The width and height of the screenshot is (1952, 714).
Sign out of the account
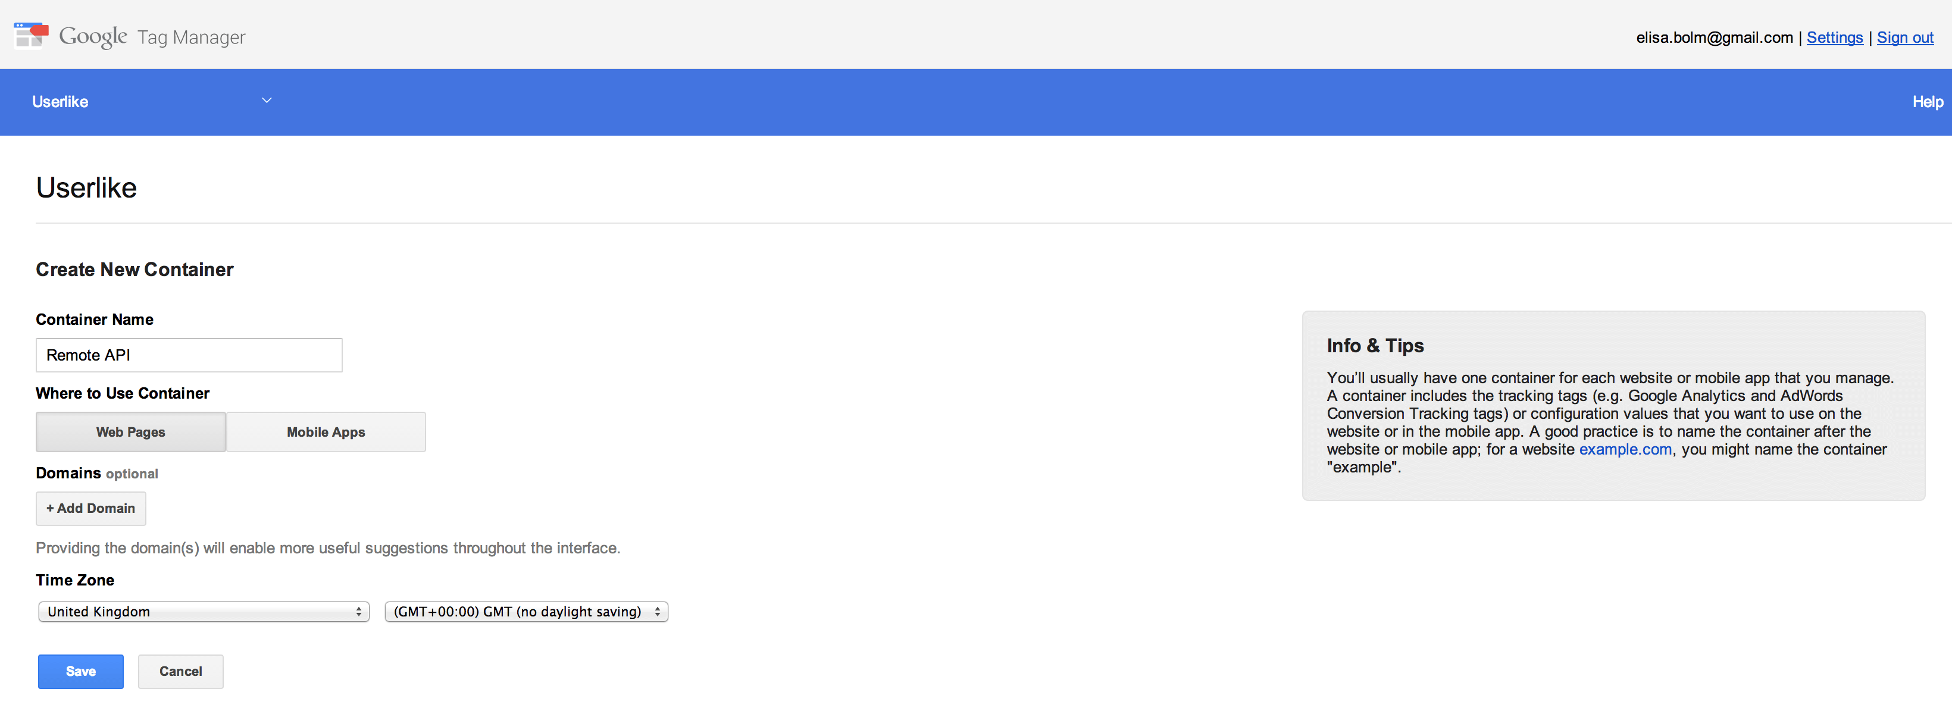tap(1904, 37)
